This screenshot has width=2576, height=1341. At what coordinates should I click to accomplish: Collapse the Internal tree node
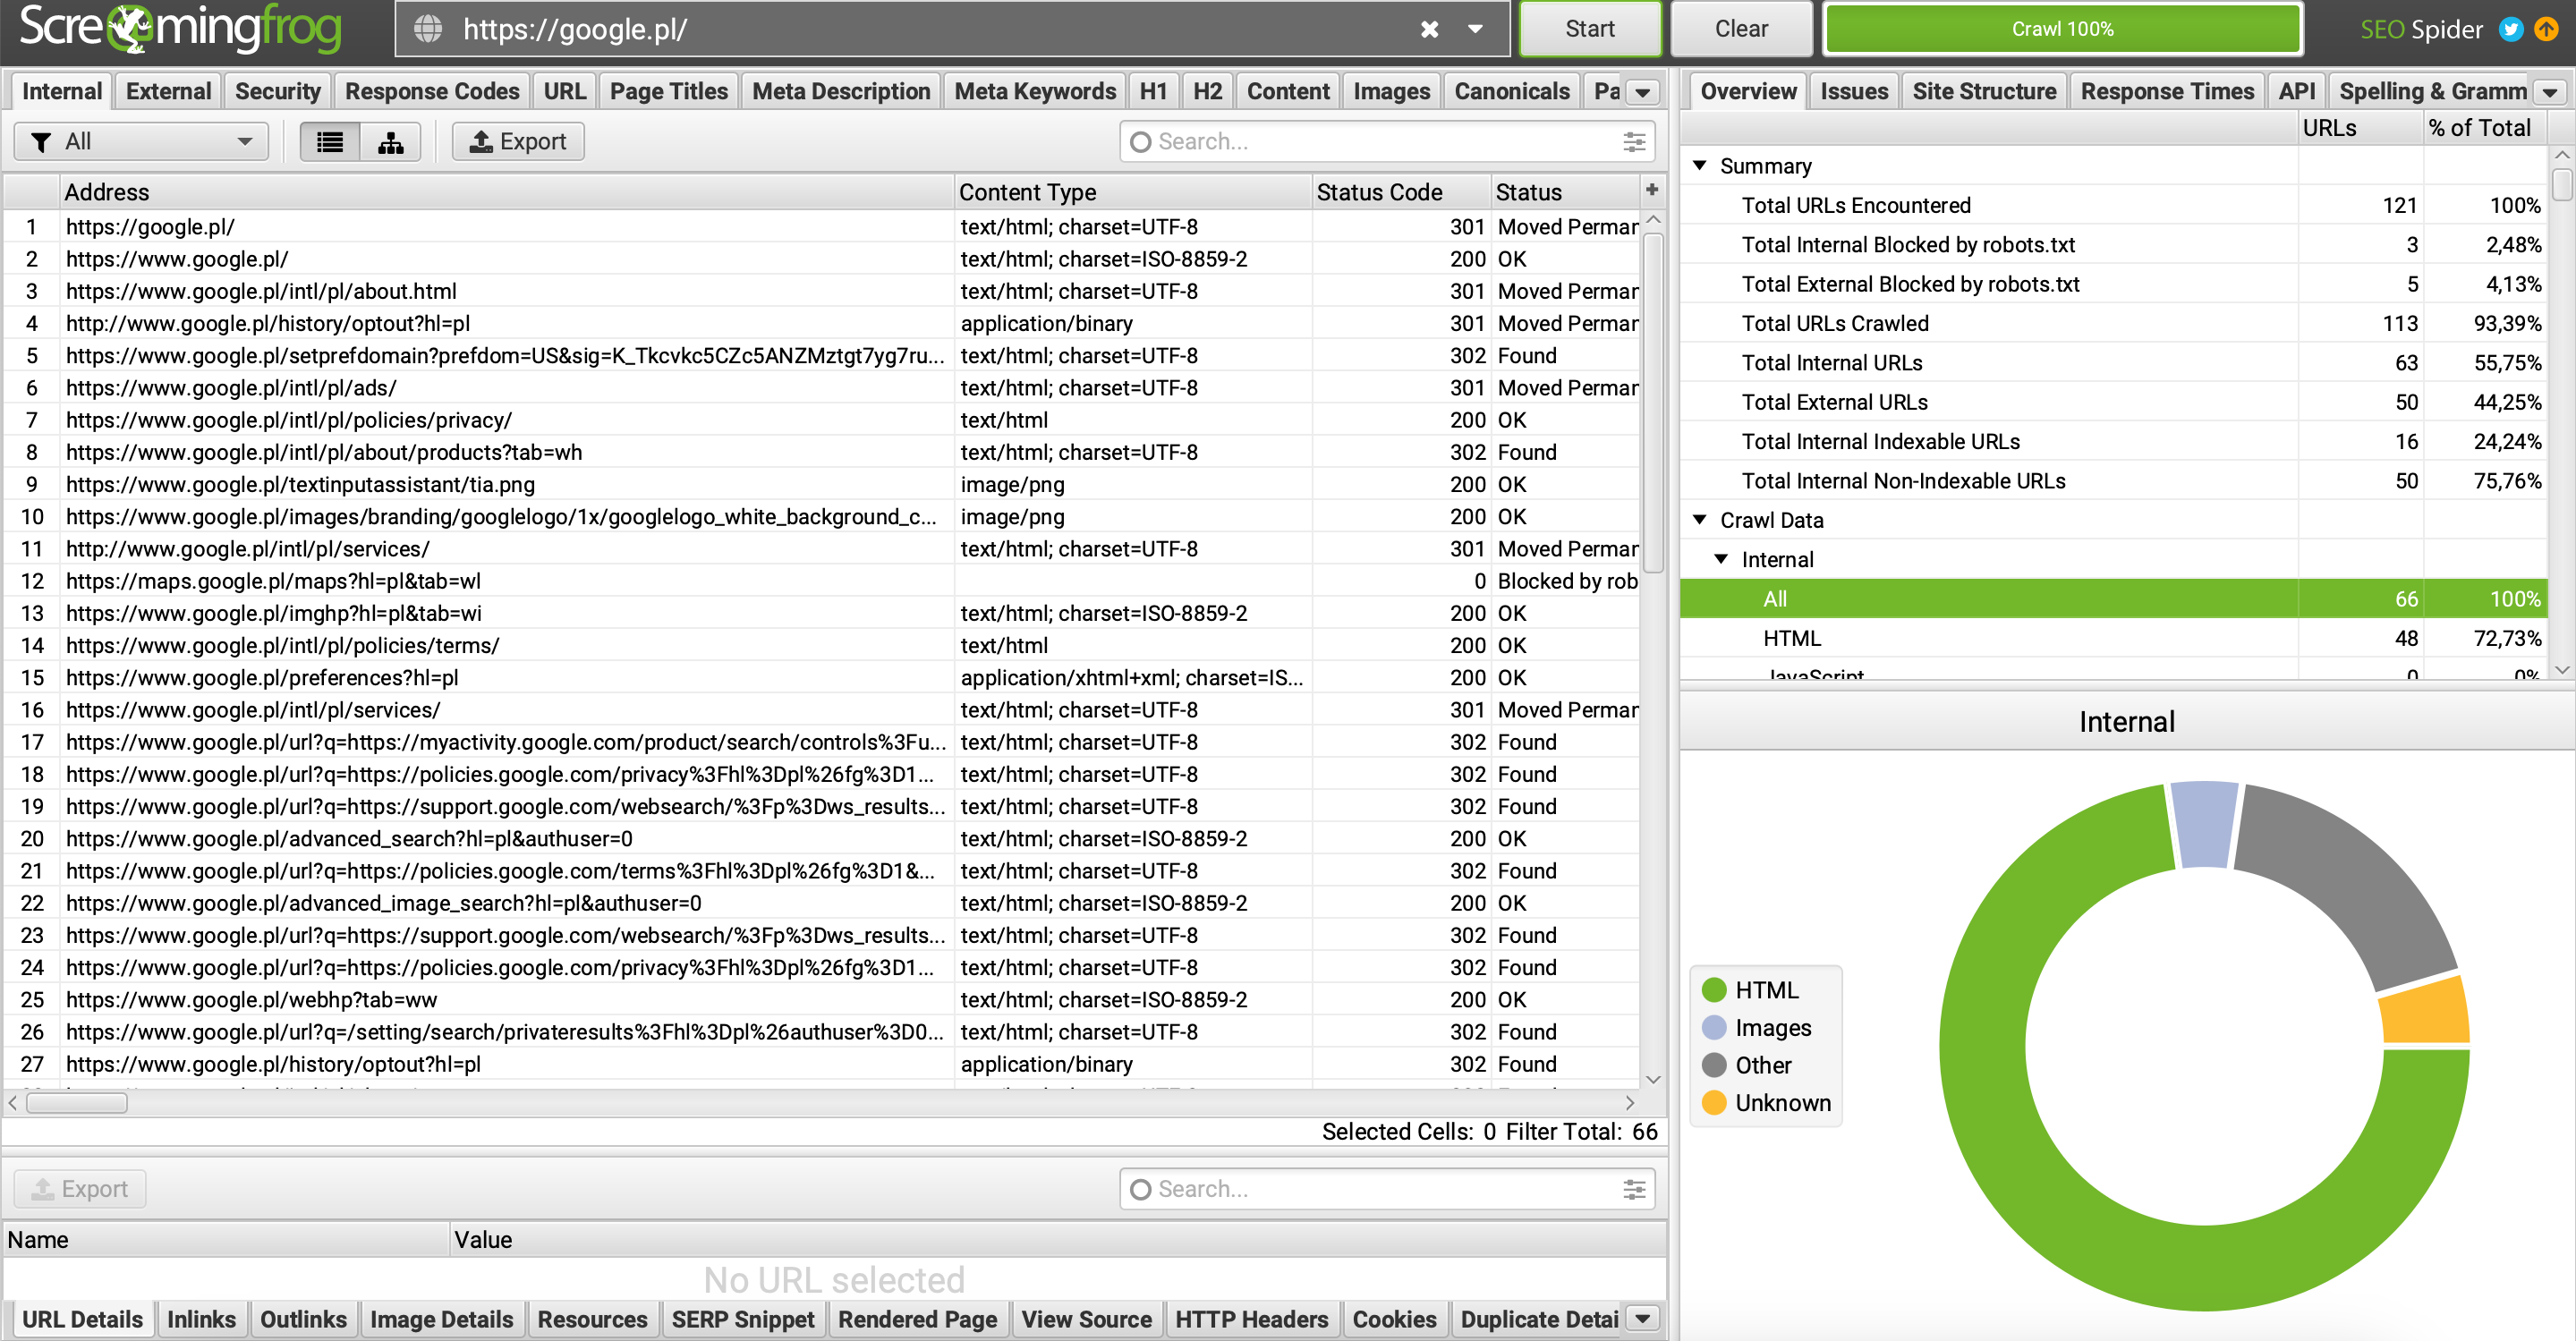pos(1721,559)
